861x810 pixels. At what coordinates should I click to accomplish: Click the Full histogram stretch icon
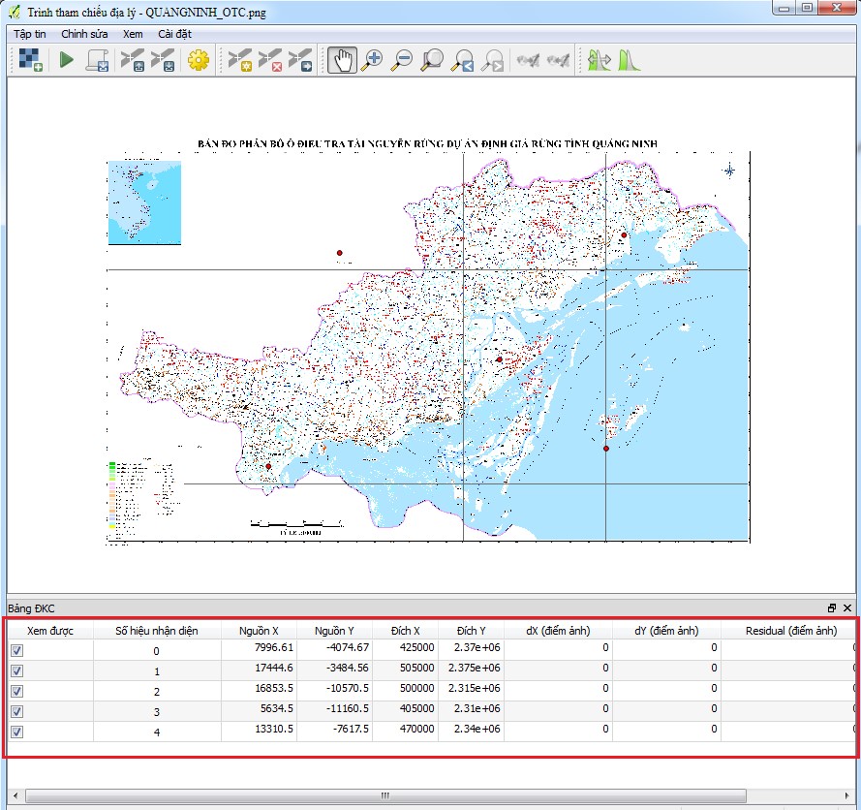coord(599,60)
